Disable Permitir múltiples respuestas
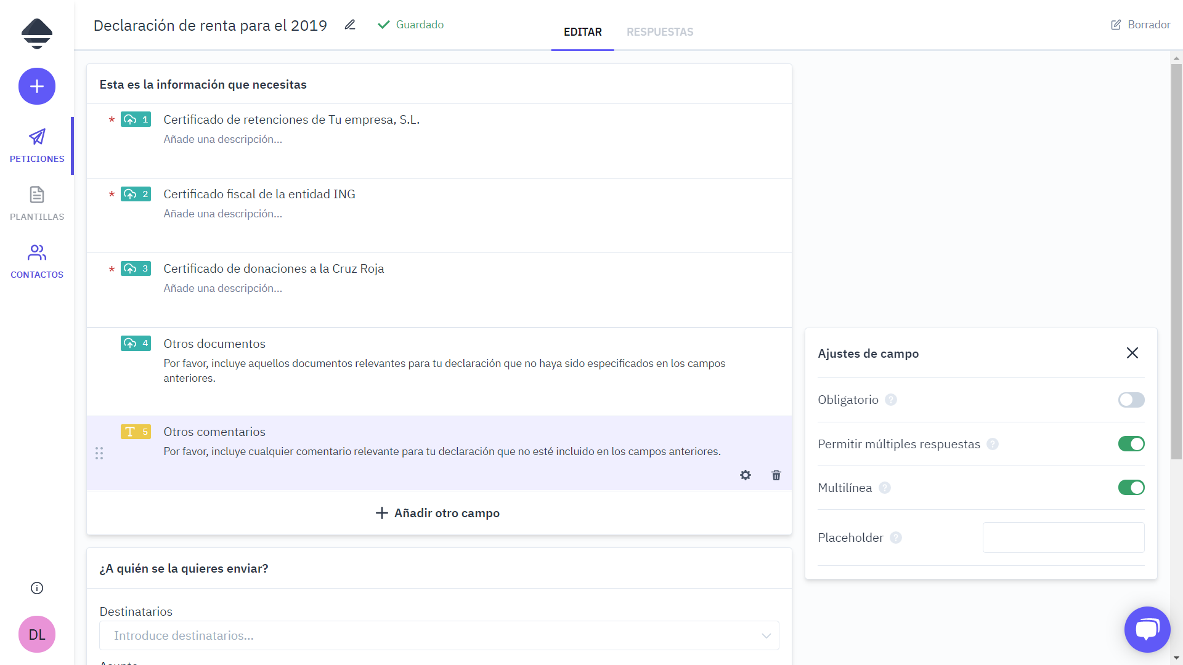 click(1131, 443)
